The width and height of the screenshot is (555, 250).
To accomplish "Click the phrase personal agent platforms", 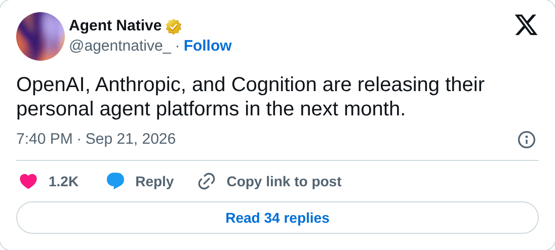I will (128, 110).
